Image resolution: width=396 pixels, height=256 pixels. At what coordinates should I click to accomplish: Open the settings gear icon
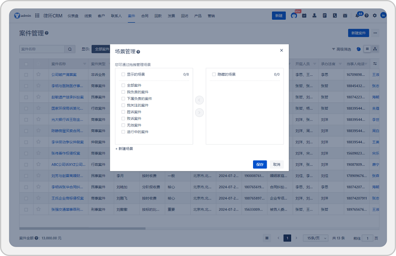pyautogui.click(x=375, y=15)
